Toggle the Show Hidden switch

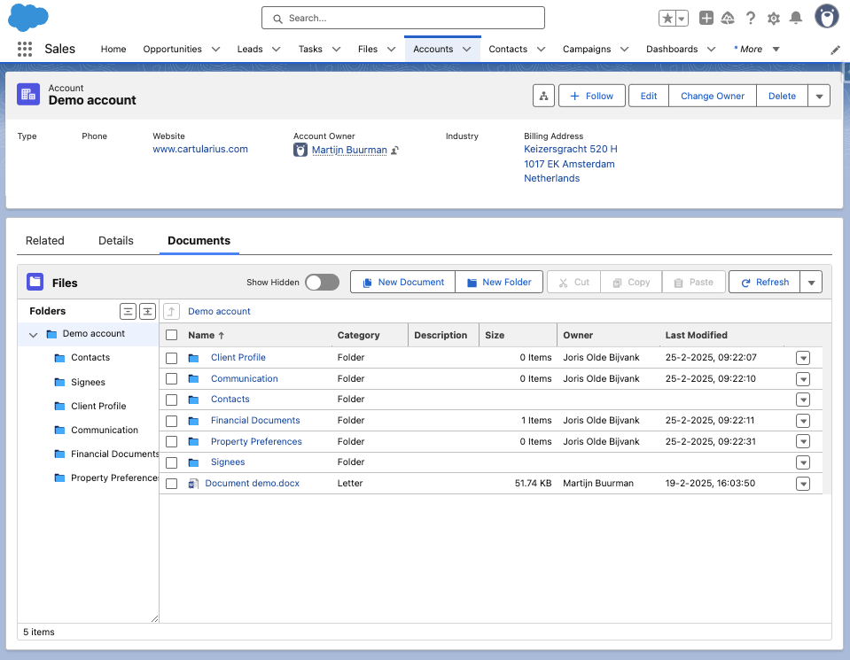point(322,283)
